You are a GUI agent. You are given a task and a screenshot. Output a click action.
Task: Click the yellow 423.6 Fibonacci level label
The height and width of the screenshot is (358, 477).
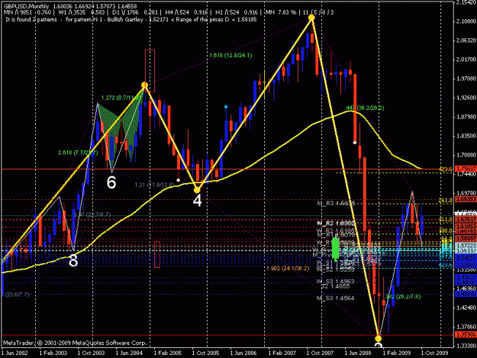[446, 169]
